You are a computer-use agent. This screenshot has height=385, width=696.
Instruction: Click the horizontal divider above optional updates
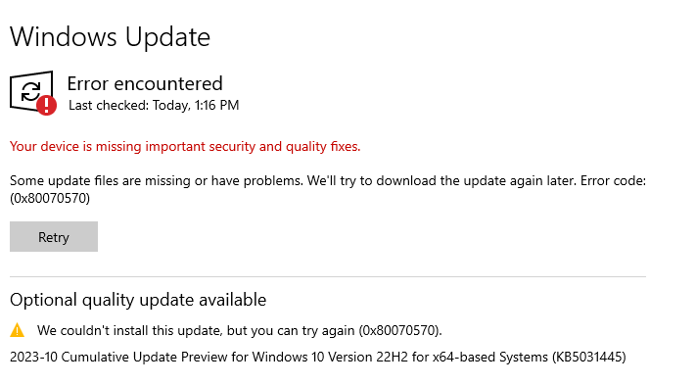point(328,276)
